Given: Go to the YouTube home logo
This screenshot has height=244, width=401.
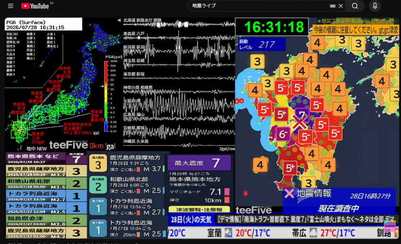Looking at the screenshot, I should click(x=35, y=6).
